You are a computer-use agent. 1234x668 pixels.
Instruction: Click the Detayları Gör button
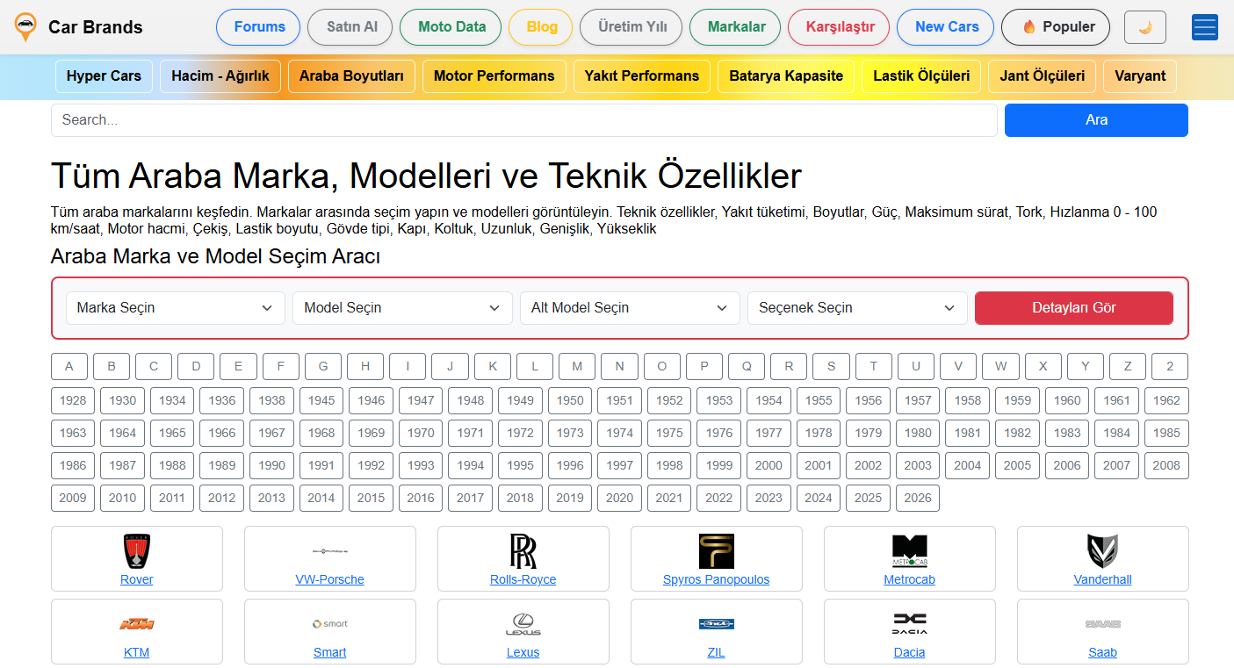click(x=1073, y=308)
